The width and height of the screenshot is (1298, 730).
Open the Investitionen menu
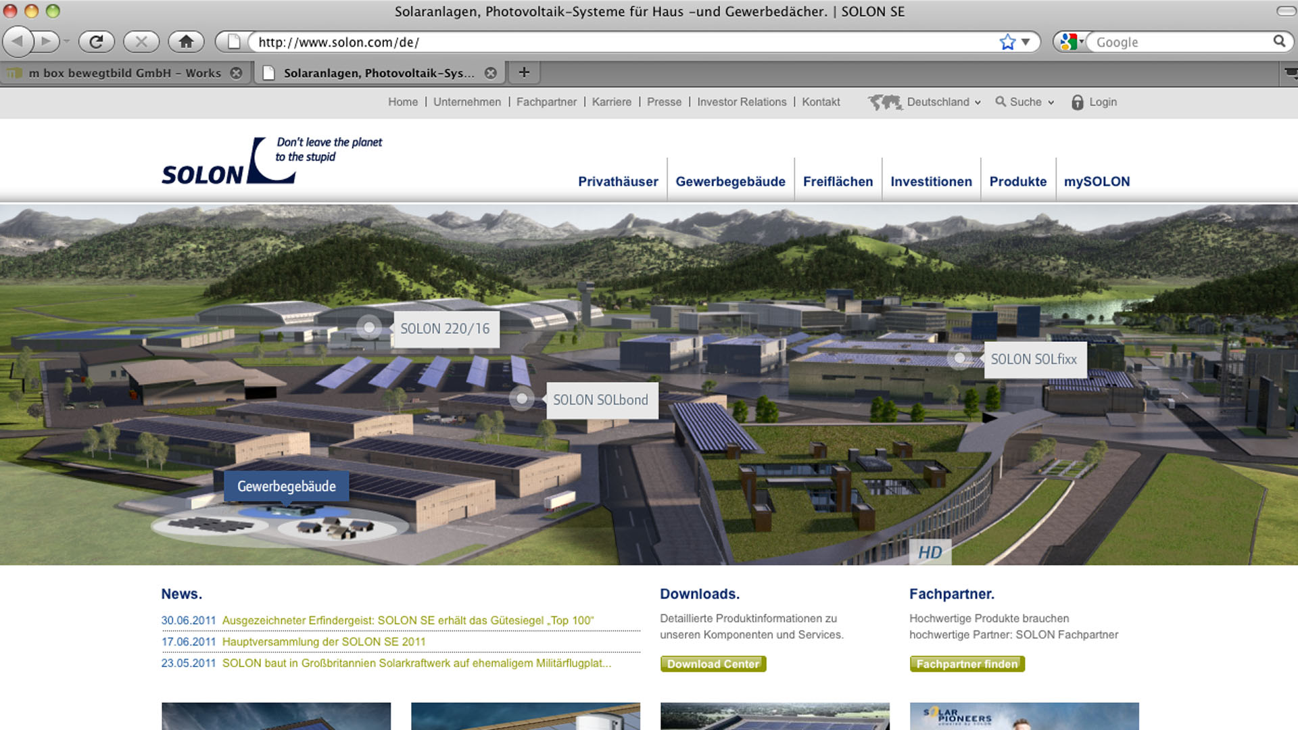[x=931, y=181]
